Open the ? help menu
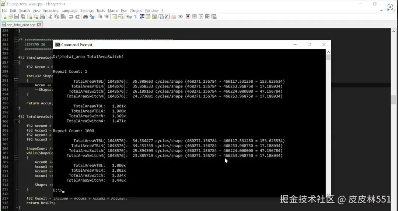398x211 pixels. pyautogui.click(x=163, y=11)
